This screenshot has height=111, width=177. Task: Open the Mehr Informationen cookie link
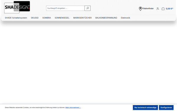tap(73, 107)
